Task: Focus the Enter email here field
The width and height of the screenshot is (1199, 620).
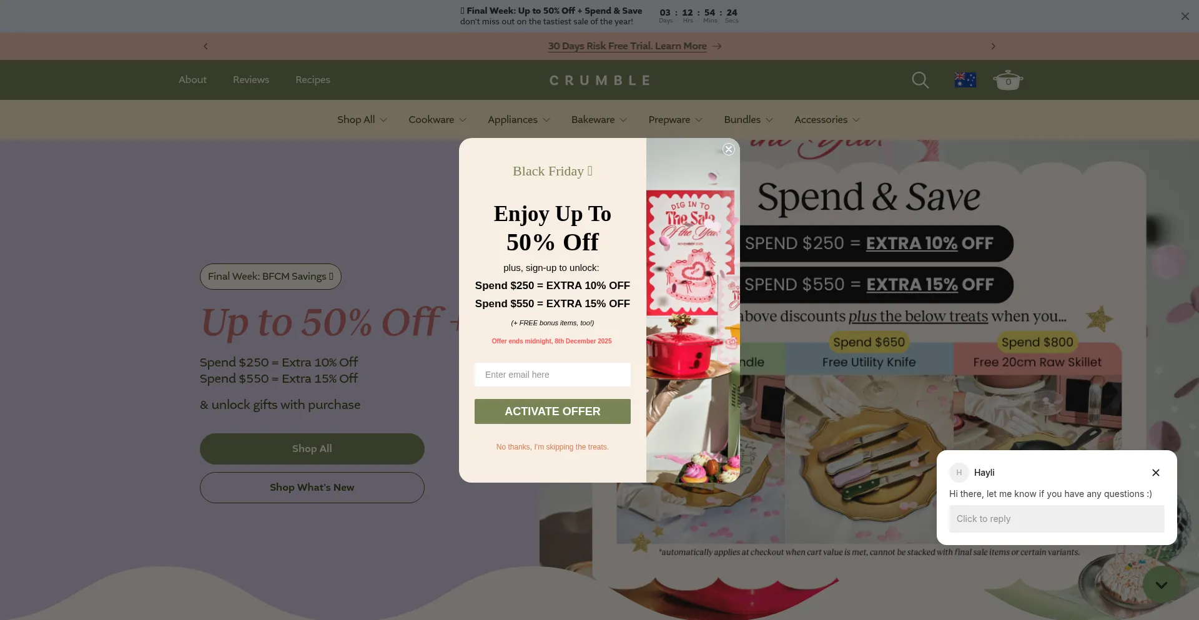Action: point(553,375)
